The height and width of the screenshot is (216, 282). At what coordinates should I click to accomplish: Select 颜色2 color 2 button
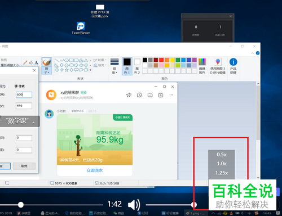pyautogui.click(x=137, y=66)
